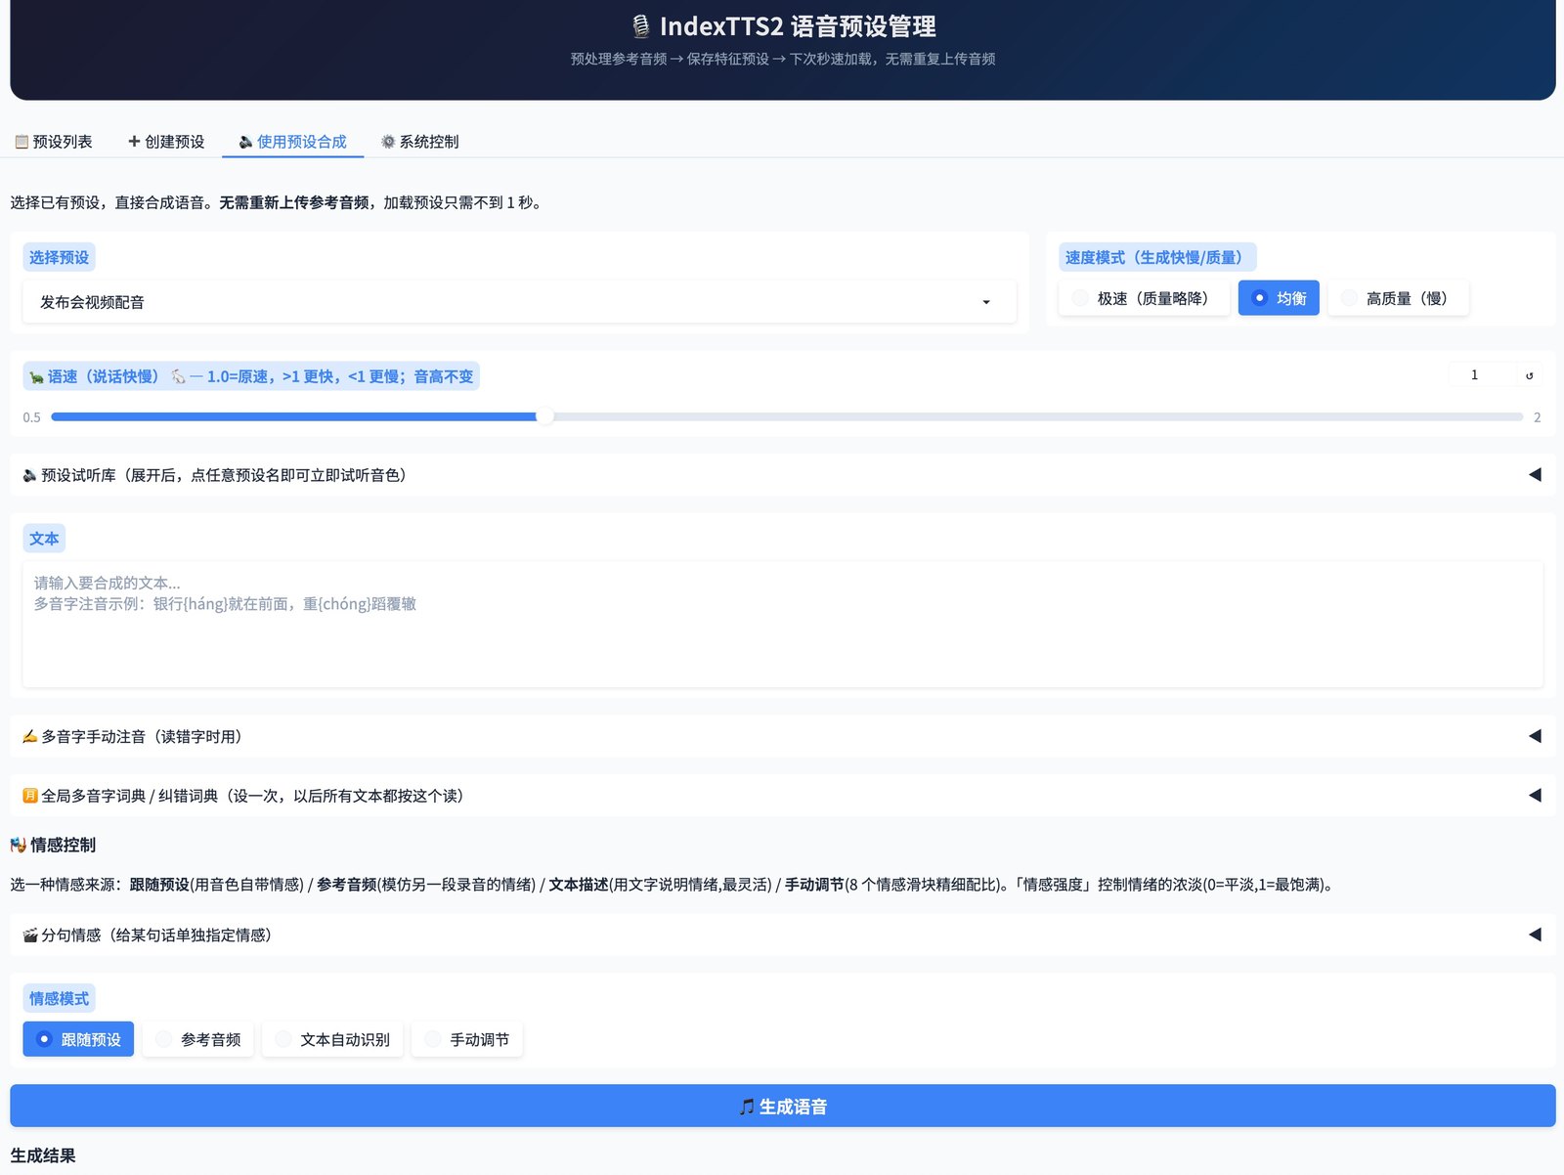Click into the 文本 synthesis text area
Image resolution: width=1564 pixels, height=1175 pixels.
(783, 624)
